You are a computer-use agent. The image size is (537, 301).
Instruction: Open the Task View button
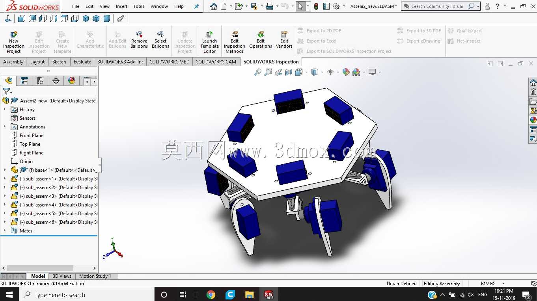pyautogui.click(x=183, y=295)
